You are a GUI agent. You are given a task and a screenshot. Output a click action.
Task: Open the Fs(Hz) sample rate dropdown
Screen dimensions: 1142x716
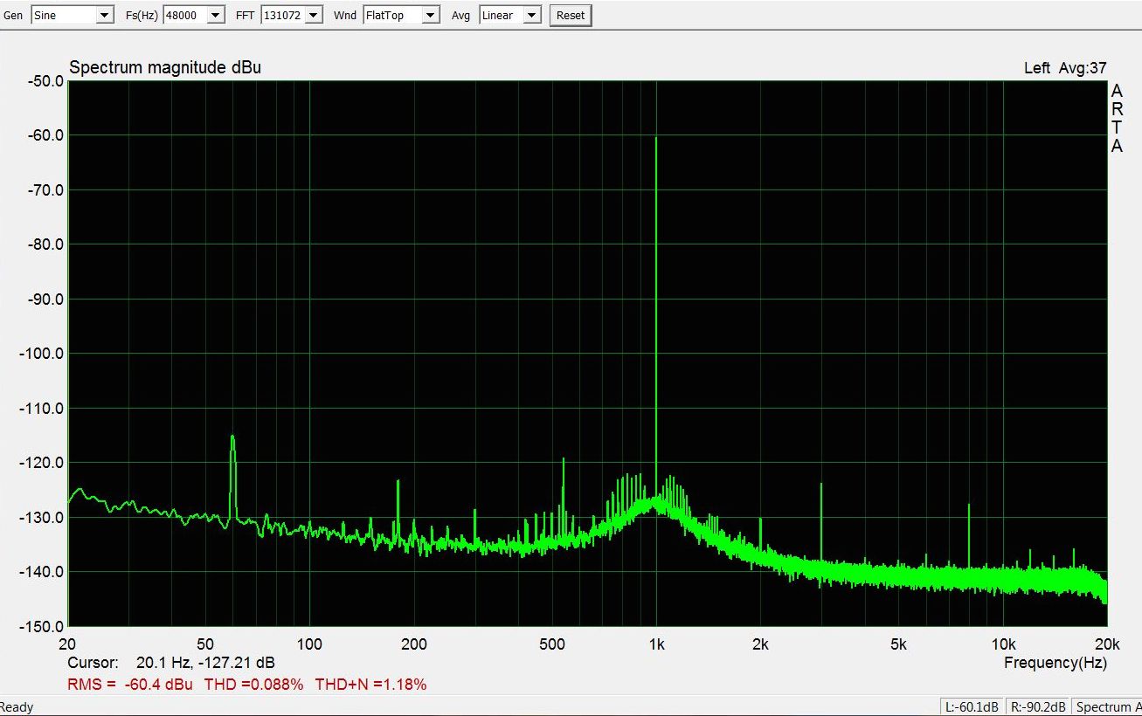pyautogui.click(x=194, y=15)
